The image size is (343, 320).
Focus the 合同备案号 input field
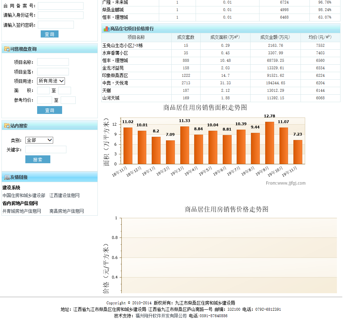coord(60,6)
